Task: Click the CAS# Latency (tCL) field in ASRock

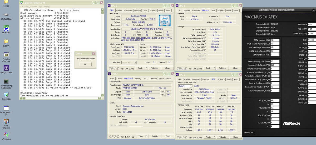Action: pyautogui.click(x=275, y=40)
